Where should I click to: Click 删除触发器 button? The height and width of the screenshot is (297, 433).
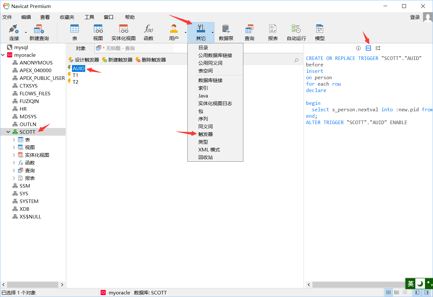click(150, 60)
